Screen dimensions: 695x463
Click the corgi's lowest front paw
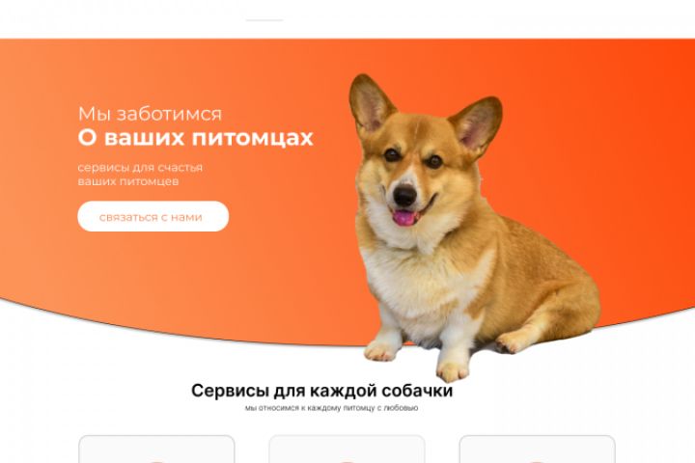(452, 371)
